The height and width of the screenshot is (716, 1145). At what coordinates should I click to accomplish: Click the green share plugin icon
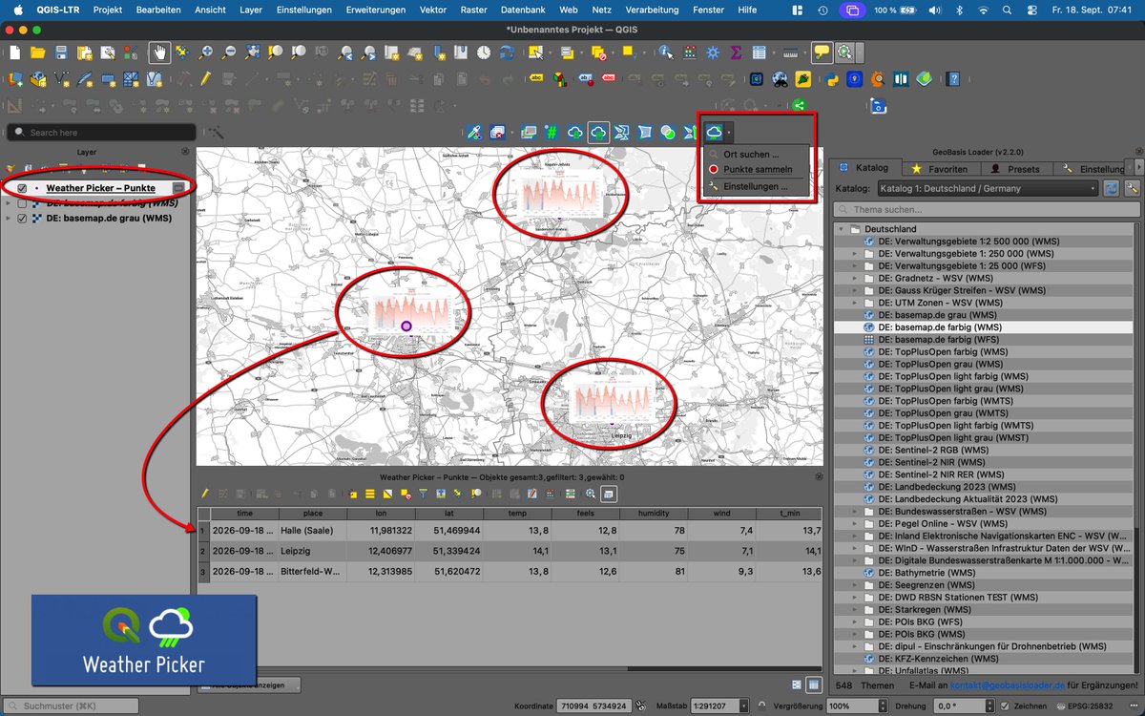(x=800, y=106)
